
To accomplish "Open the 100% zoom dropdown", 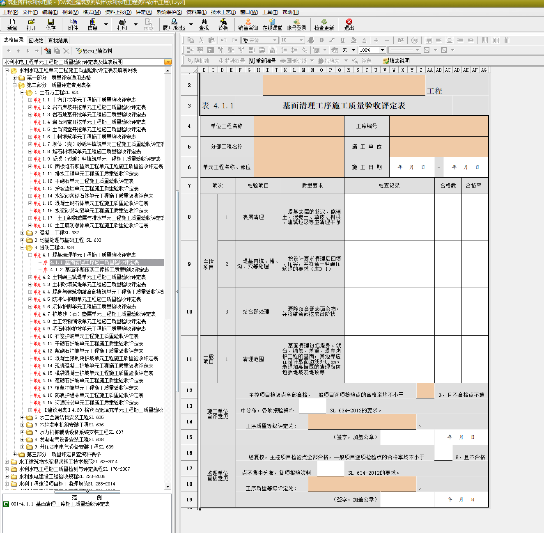I will pyautogui.click(x=383, y=50).
